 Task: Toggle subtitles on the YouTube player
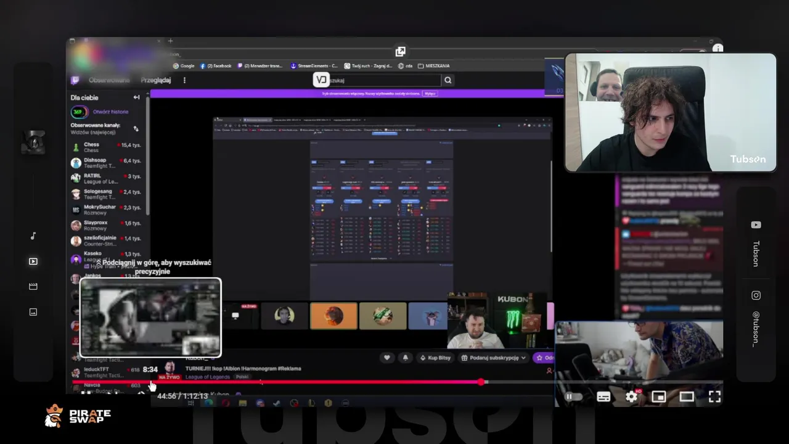[603, 397]
